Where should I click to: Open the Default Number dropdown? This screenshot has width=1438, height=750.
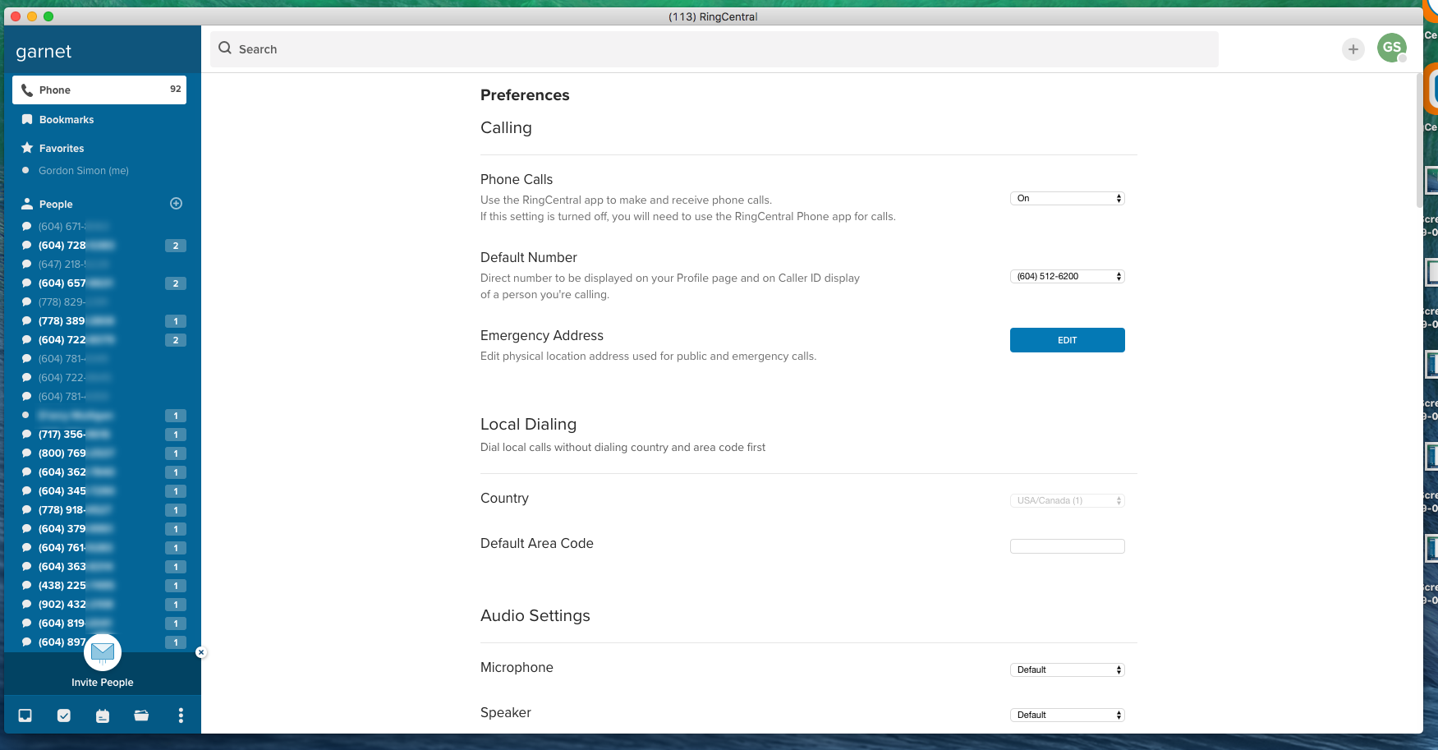[1067, 277]
